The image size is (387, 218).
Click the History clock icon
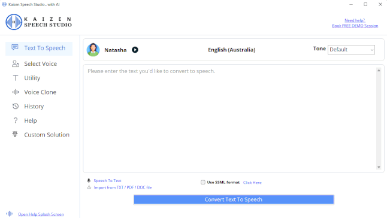click(x=16, y=106)
